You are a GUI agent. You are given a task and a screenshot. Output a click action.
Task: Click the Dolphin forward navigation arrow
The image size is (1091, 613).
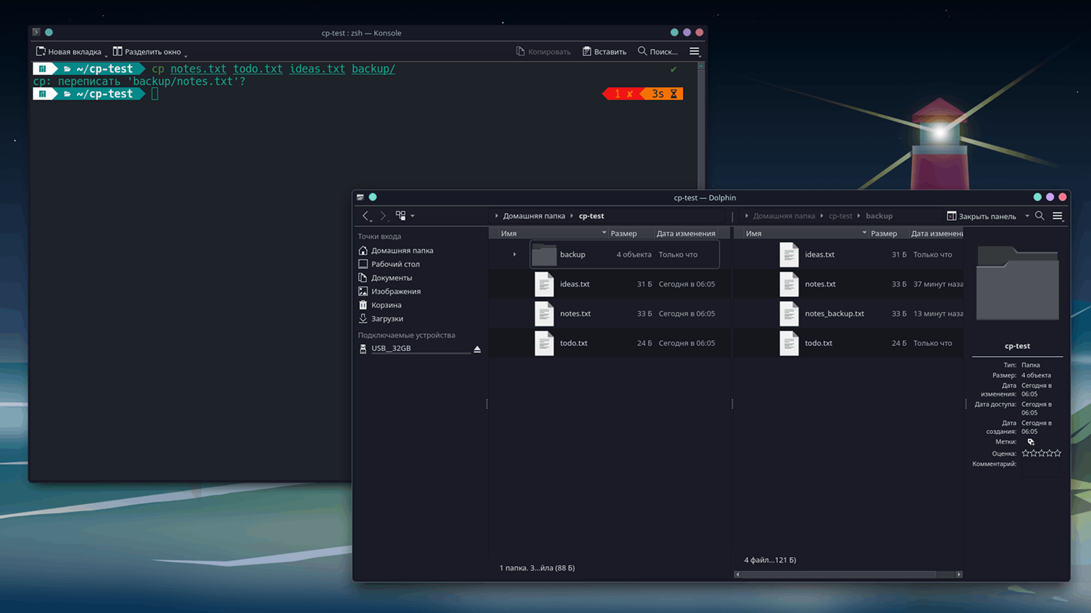pyautogui.click(x=383, y=216)
